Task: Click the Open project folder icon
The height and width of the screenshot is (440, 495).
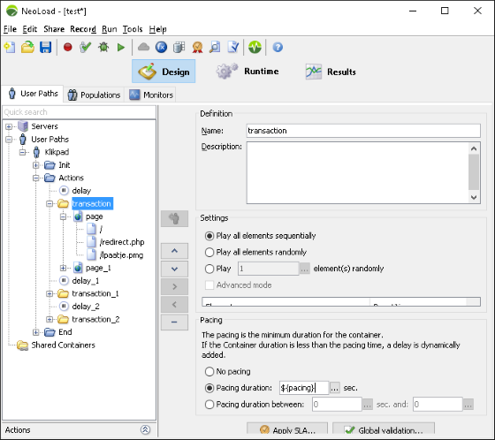Action: pos(27,48)
